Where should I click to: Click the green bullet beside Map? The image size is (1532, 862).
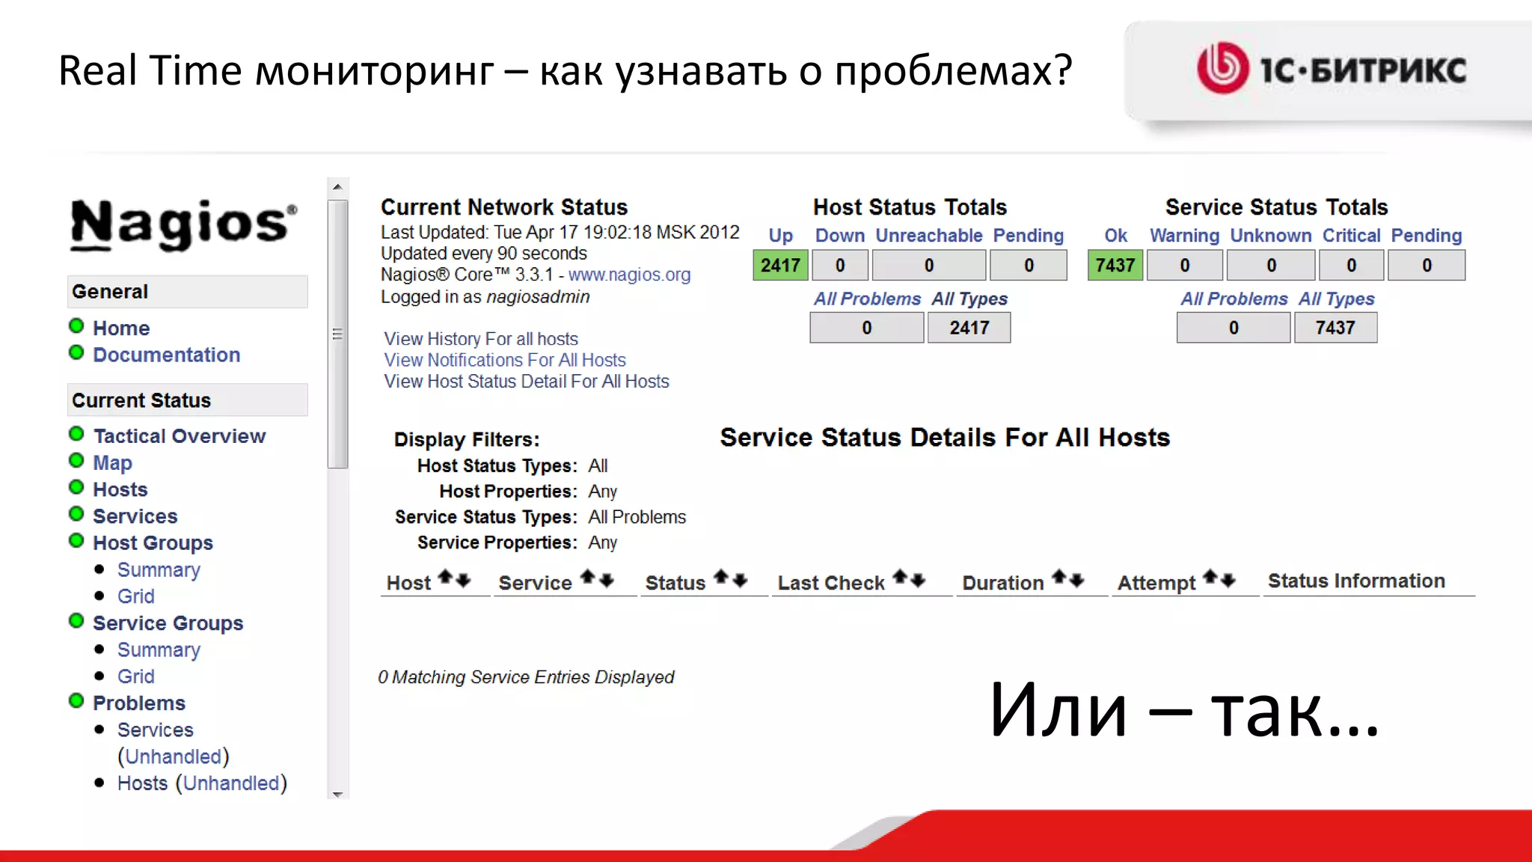click(76, 460)
